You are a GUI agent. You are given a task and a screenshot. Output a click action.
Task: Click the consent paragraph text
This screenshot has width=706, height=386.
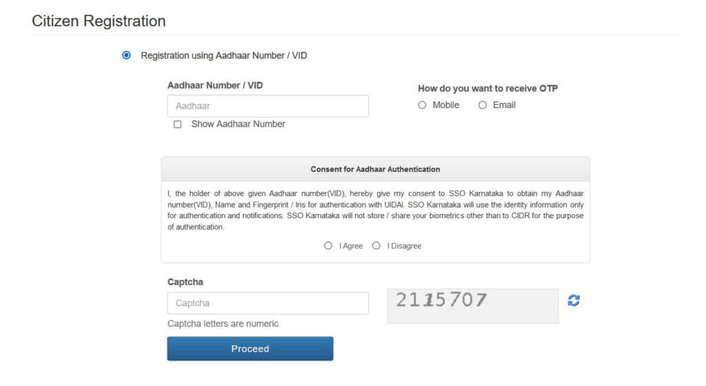pyautogui.click(x=375, y=210)
